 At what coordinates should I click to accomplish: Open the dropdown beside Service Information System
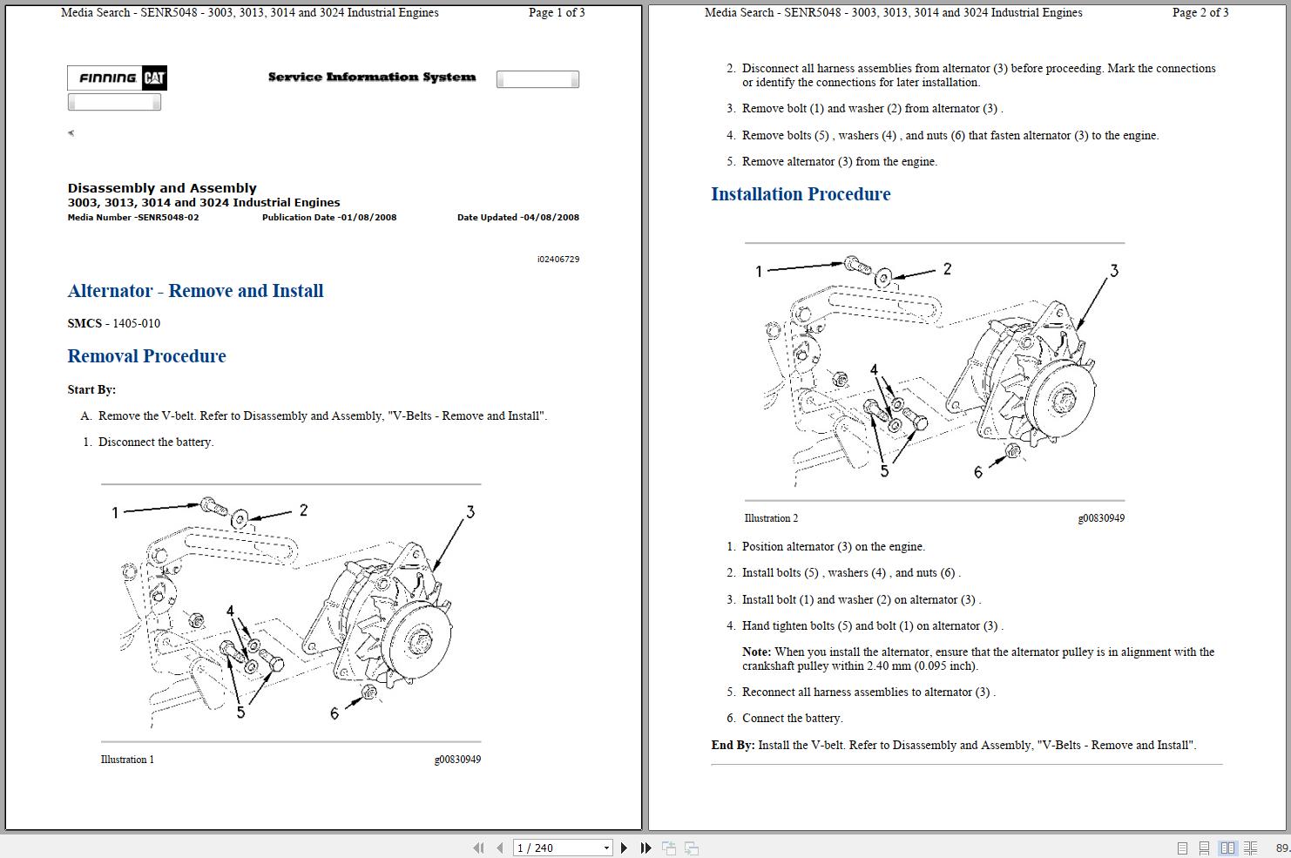[537, 78]
